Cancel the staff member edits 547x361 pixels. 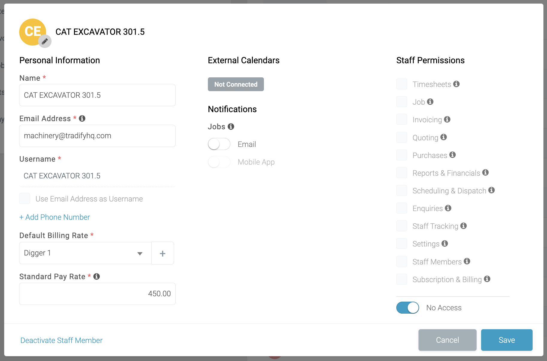point(448,340)
